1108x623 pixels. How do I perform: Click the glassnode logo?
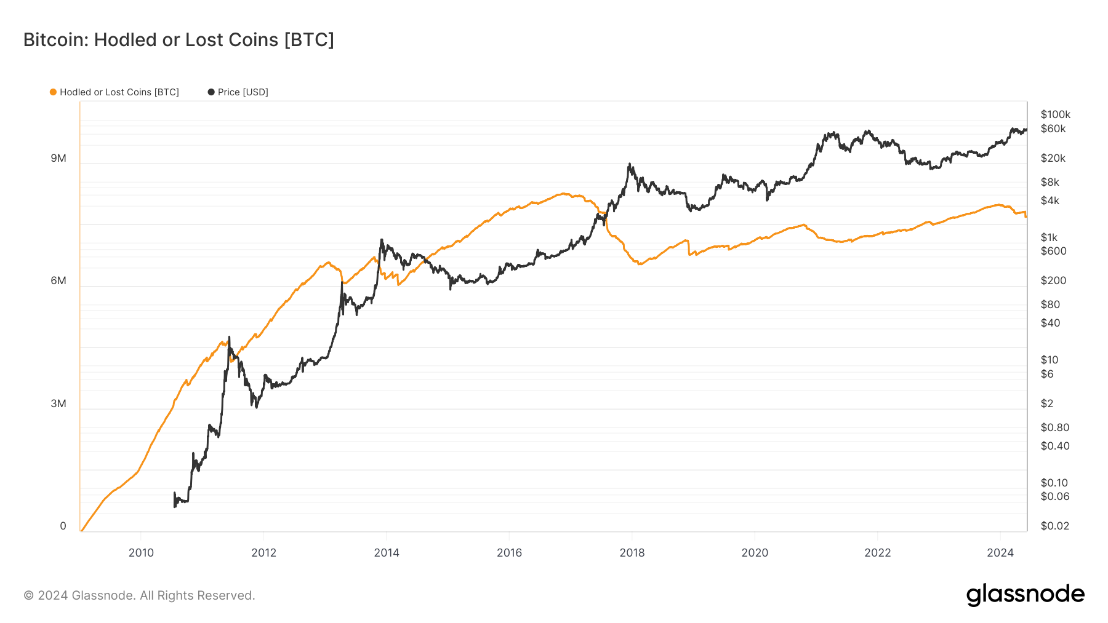(1025, 595)
